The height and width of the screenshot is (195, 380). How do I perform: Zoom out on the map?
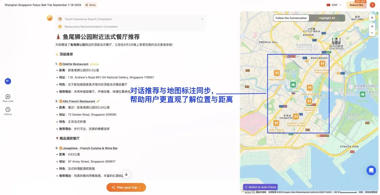pos(372,33)
